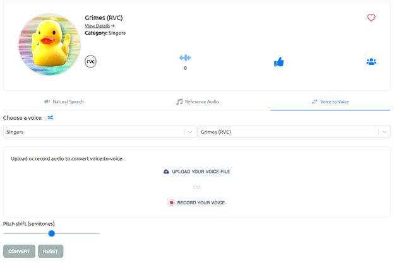The width and height of the screenshot is (394, 263).
Task: Switch to the Natural Speech tab
Action: point(64,102)
